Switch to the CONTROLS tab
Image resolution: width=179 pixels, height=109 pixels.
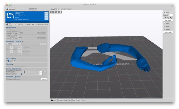coord(29,25)
